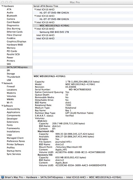Select PCI Cards in the sidebar
The image size is (133, 180).
pos(12,51)
